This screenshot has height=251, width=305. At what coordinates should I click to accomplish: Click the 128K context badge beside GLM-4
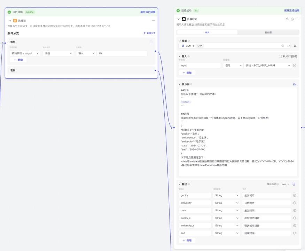200,46
